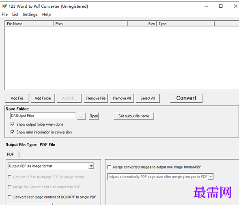Click the 'Save Folder:' label text
The height and width of the screenshot is (205, 239).
click(x=17, y=109)
